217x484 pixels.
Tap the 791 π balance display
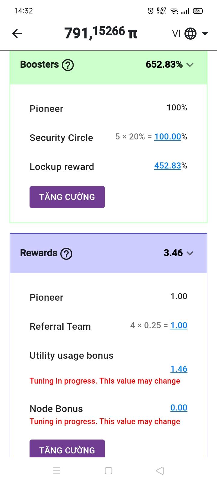101,33
